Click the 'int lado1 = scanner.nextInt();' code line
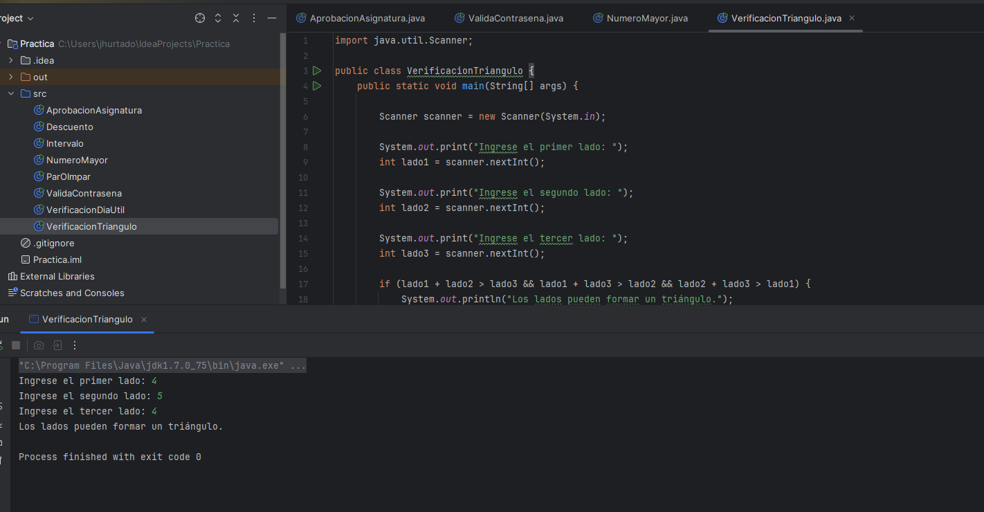This screenshot has height=512, width=984. coord(462,162)
